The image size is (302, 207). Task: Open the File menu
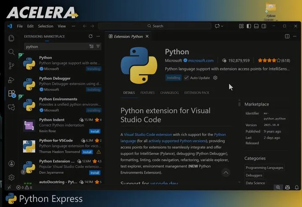pos(20,26)
